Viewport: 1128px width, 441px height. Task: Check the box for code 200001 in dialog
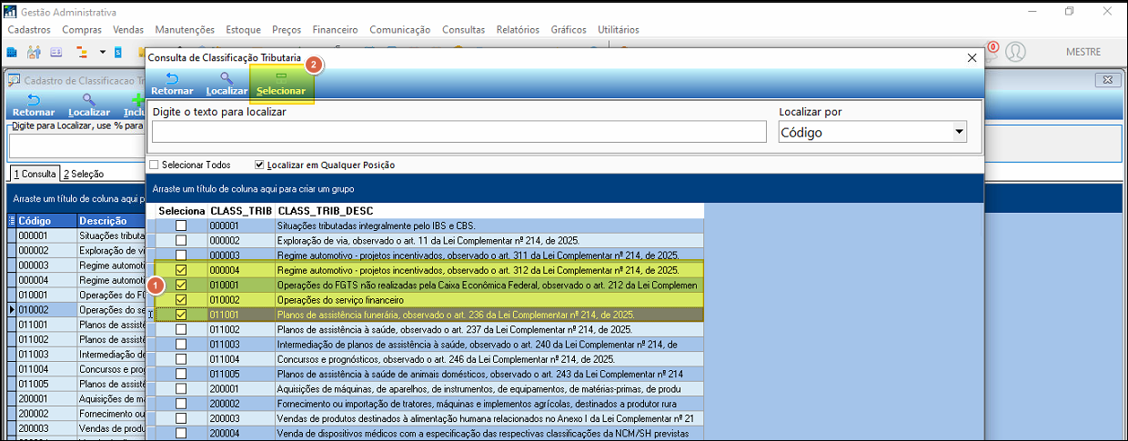coord(182,389)
